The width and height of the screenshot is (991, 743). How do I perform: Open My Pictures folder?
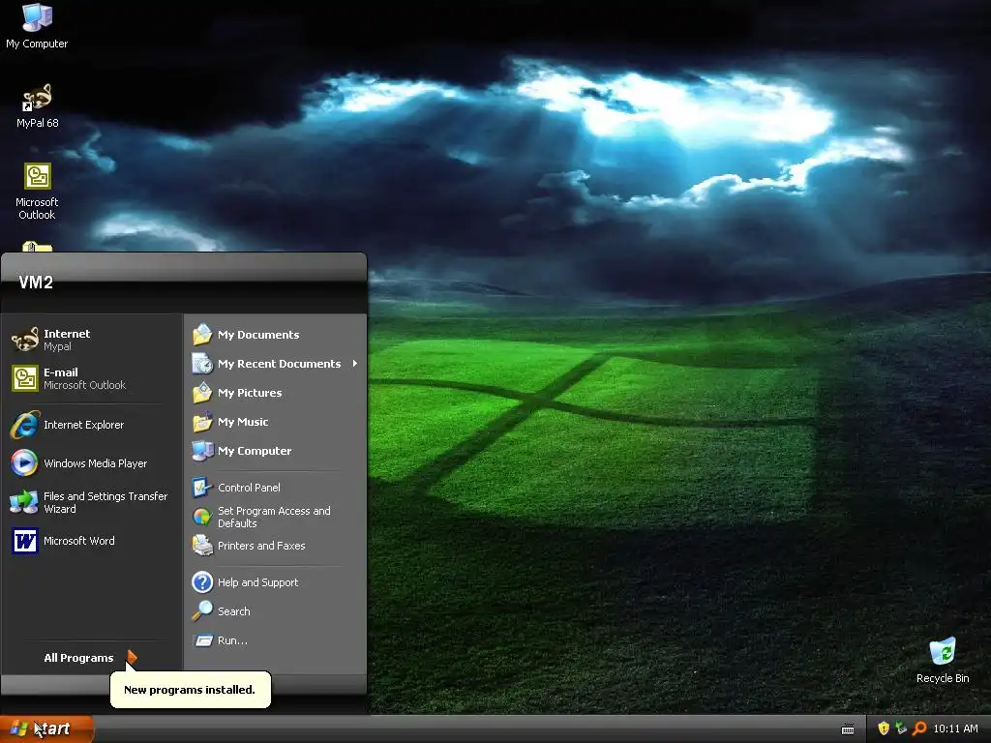[x=274, y=393]
